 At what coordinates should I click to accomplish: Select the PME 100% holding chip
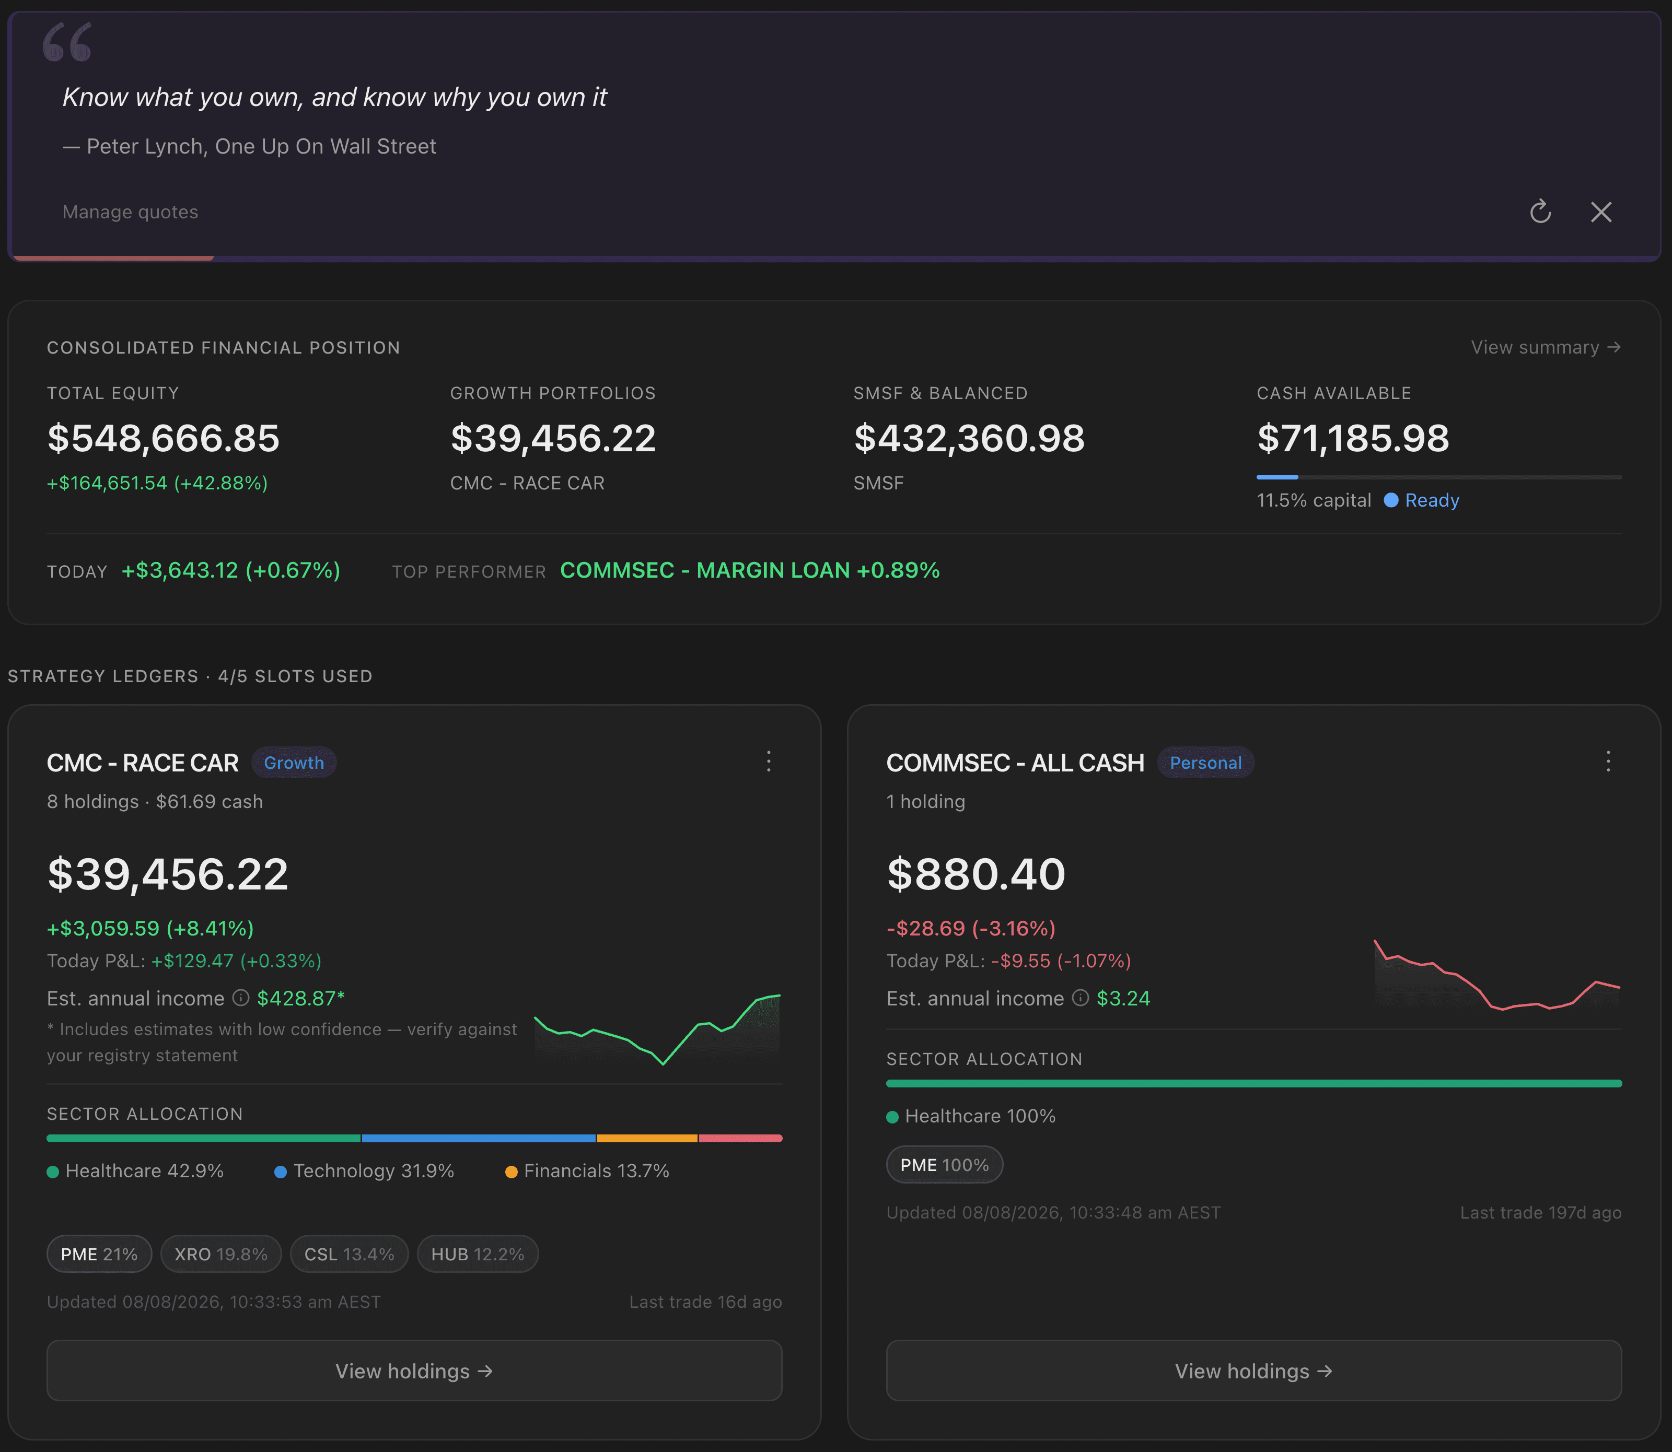click(x=944, y=1164)
